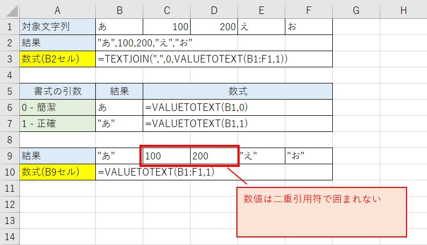This screenshot has height=245, width=427.
Task: Select row 12 header
Action: 10,204
